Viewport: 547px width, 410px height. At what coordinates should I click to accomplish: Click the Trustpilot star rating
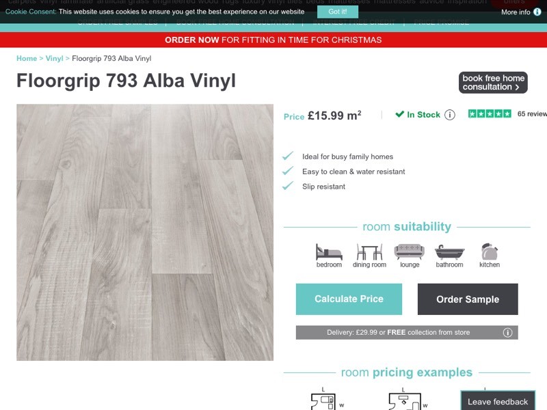(490, 114)
